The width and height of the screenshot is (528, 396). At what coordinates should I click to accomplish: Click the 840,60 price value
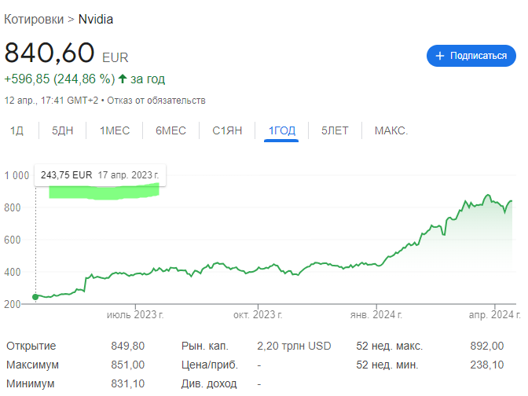[49, 53]
